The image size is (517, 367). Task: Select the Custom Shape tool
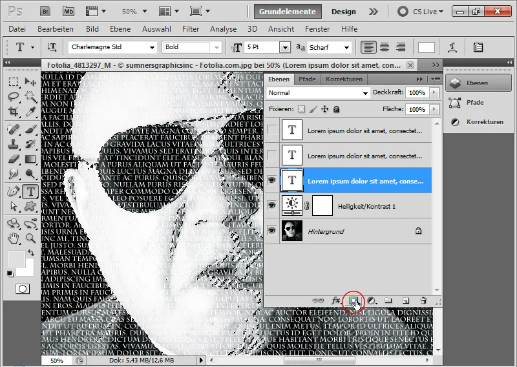pos(30,206)
